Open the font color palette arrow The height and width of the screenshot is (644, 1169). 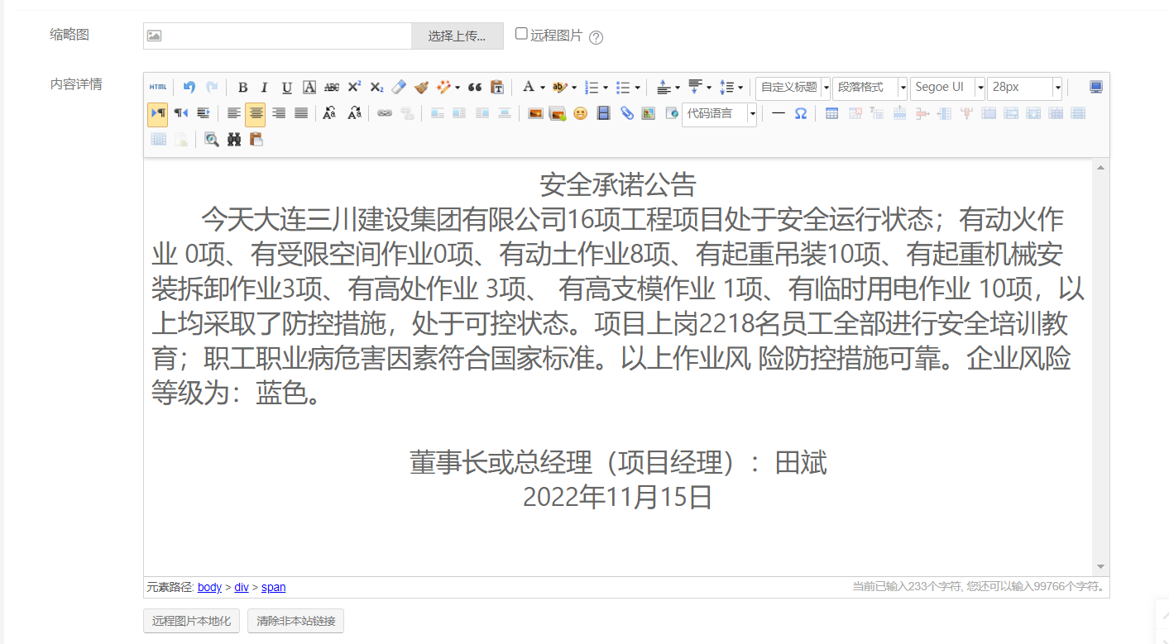click(542, 88)
